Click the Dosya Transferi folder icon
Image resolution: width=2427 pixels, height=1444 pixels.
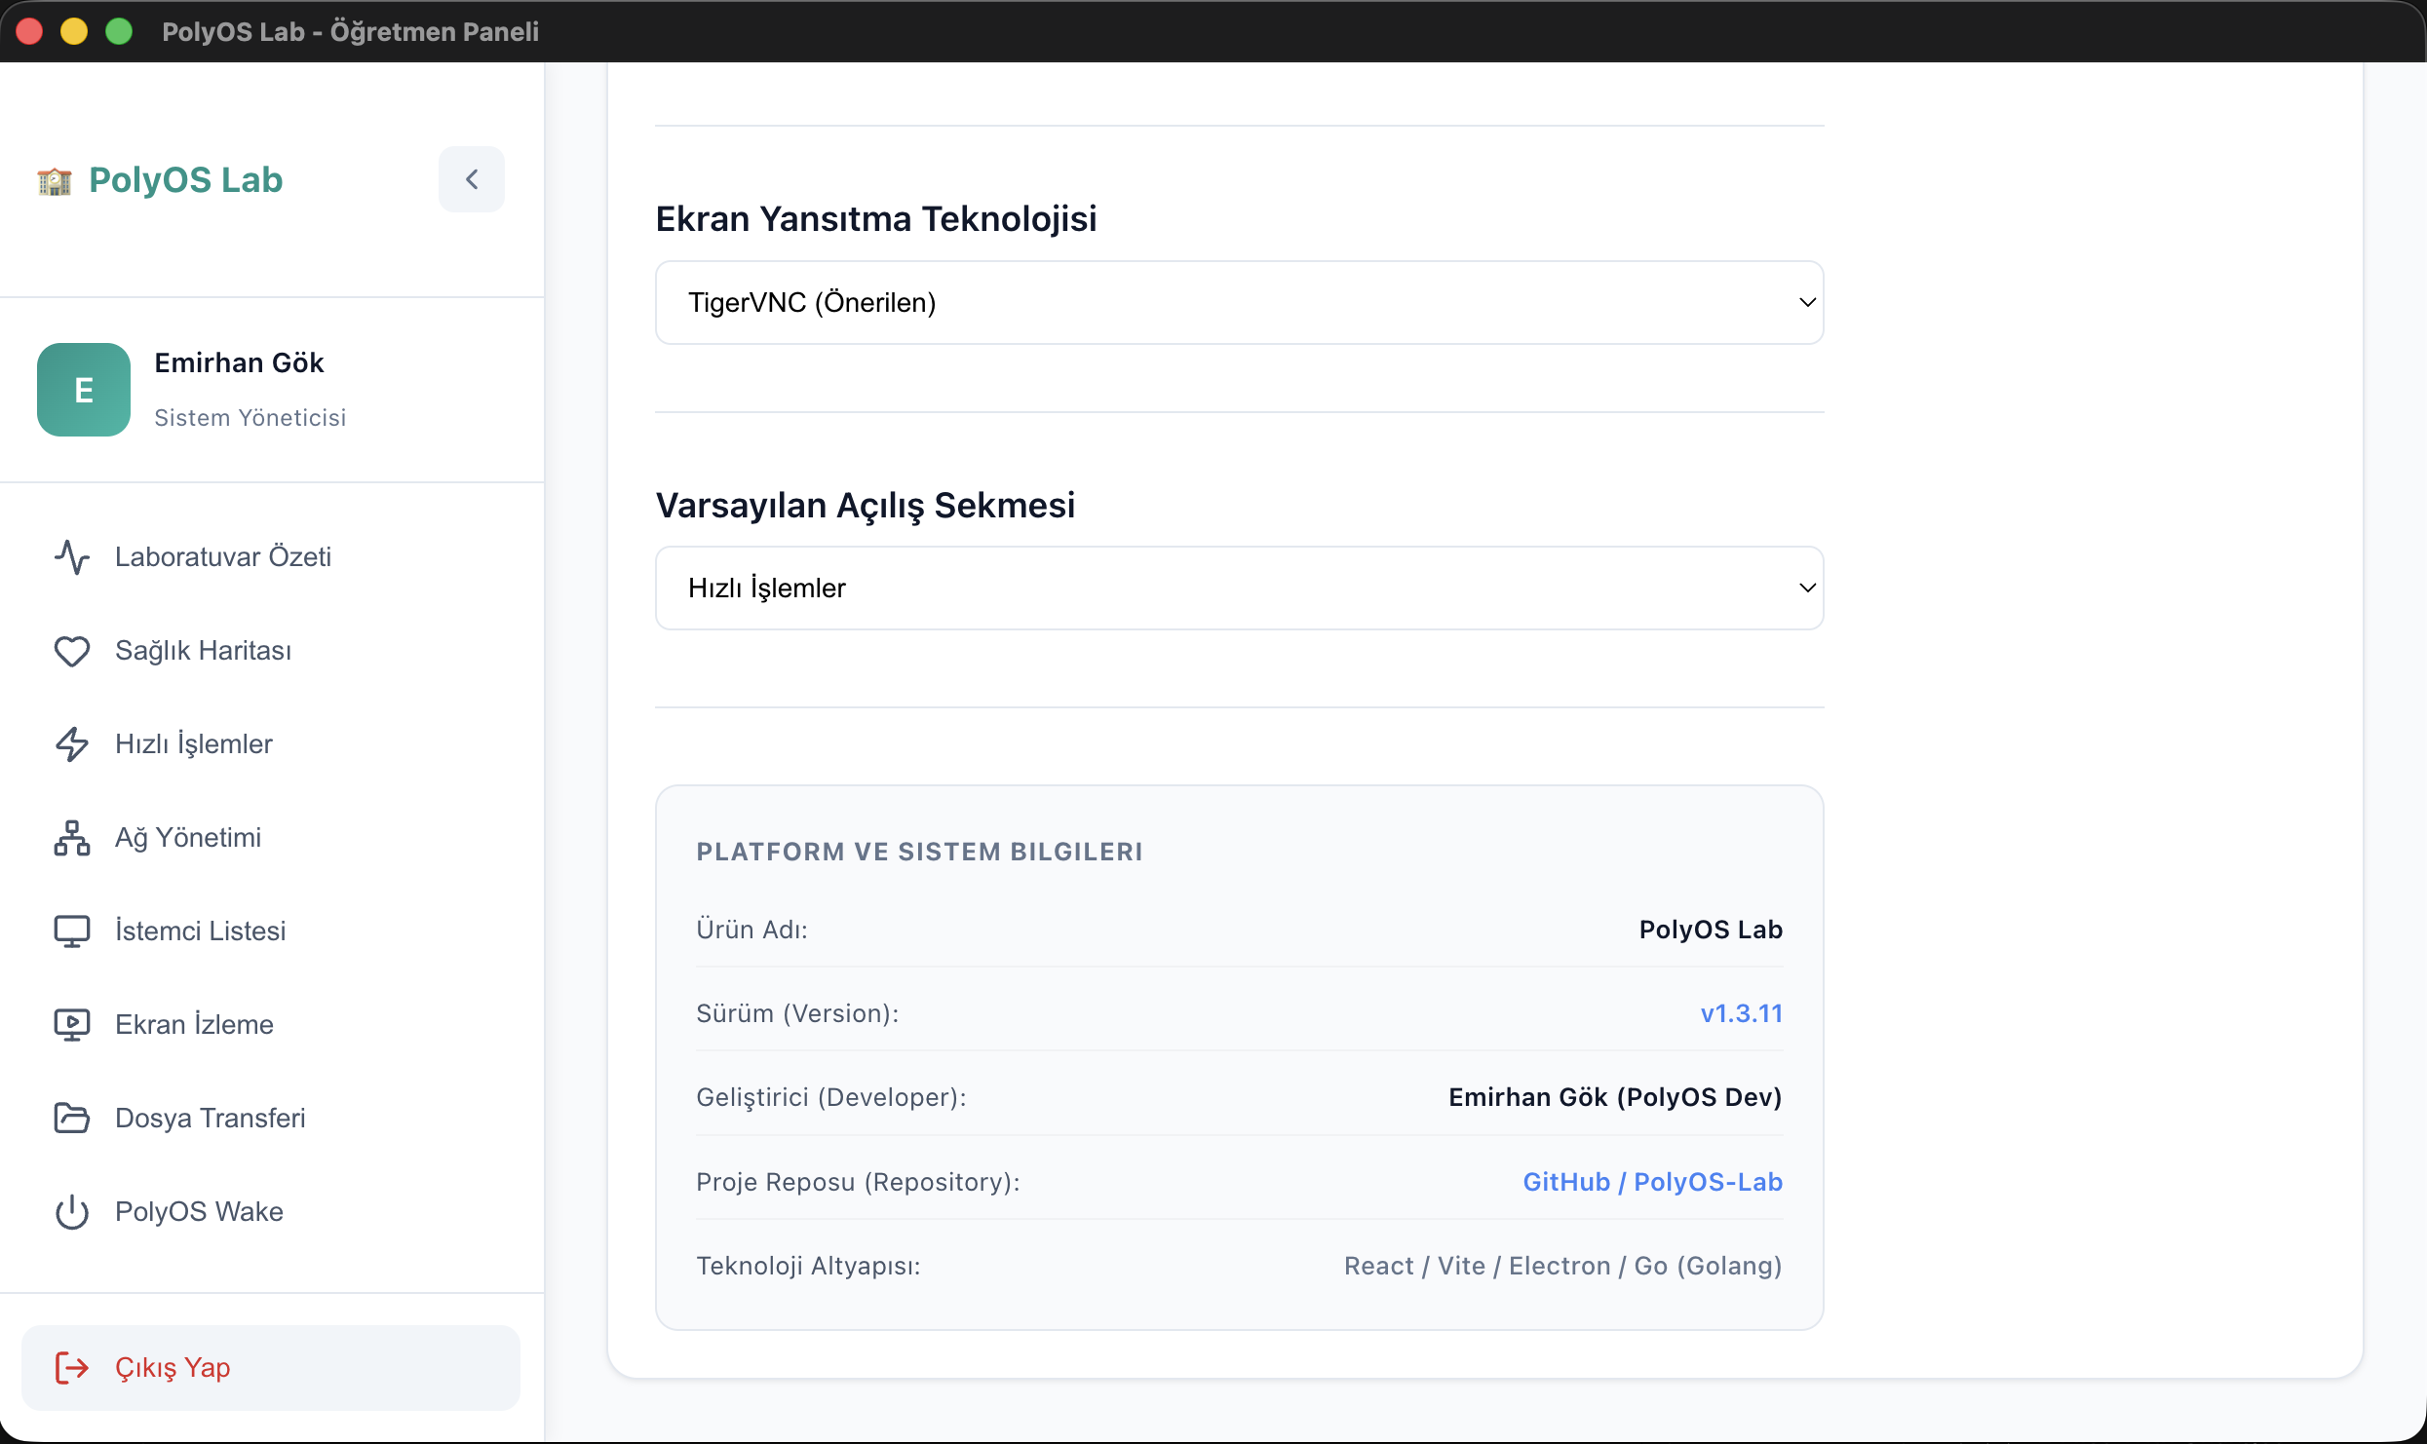tap(72, 1119)
